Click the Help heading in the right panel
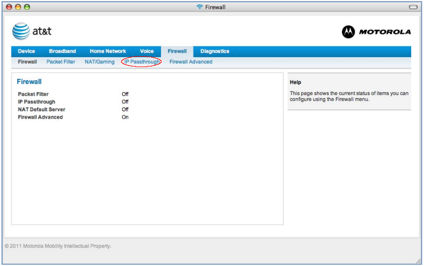Viewport: 424px width, 266px height. tap(295, 82)
